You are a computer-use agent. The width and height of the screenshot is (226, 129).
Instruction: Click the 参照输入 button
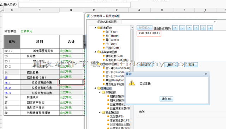[x=144, y=28]
